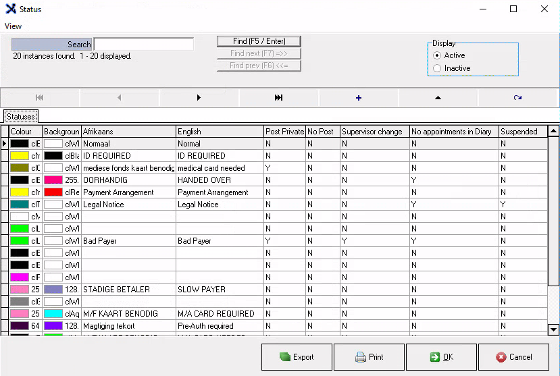This screenshot has height=376, width=560.
Task: Confirm with the OK button
Action: 441,357
